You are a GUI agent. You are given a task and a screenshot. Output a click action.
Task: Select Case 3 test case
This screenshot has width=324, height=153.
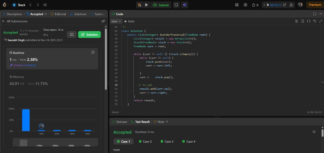[x=167, y=141]
